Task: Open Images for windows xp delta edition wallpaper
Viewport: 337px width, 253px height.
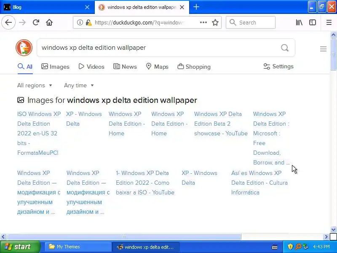Action: [107, 100]
